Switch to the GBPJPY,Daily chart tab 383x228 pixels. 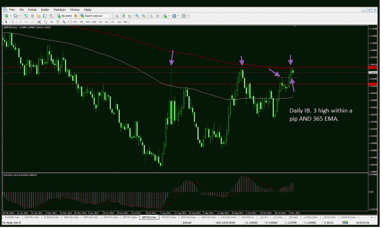(x=130, y=217)
